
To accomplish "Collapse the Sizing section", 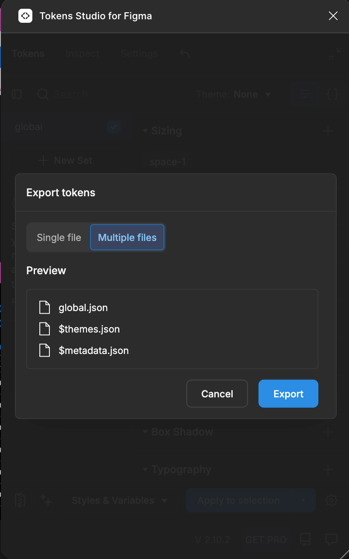I will pyautogui.click(x=146, y=131).
